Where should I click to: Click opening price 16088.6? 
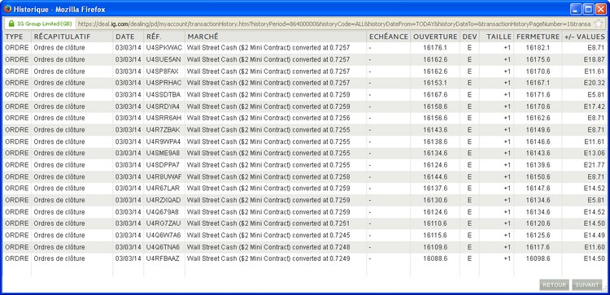(x=435, y=258)
